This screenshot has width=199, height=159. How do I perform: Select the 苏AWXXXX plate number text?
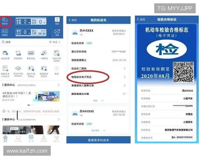[x=87, y=111]
